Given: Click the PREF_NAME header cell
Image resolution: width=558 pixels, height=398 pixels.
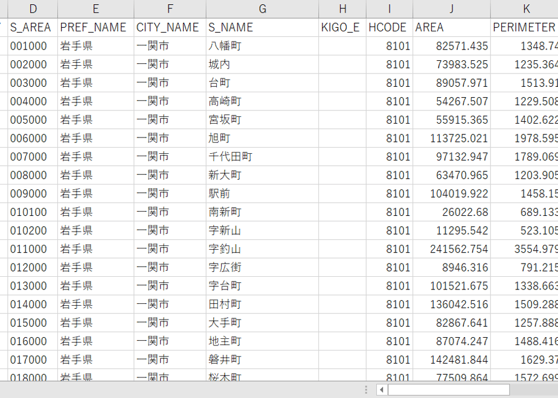Looking at the screenshot, I should 96,27.
